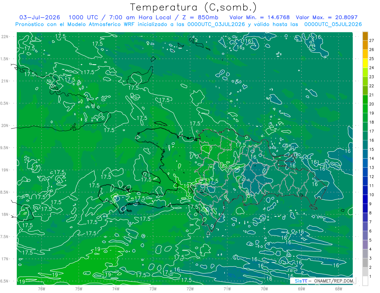Image resolution: width=380 pixels, height=293 pixels.
Task: Click the longitude label 70W
Action: pos(264,289)
